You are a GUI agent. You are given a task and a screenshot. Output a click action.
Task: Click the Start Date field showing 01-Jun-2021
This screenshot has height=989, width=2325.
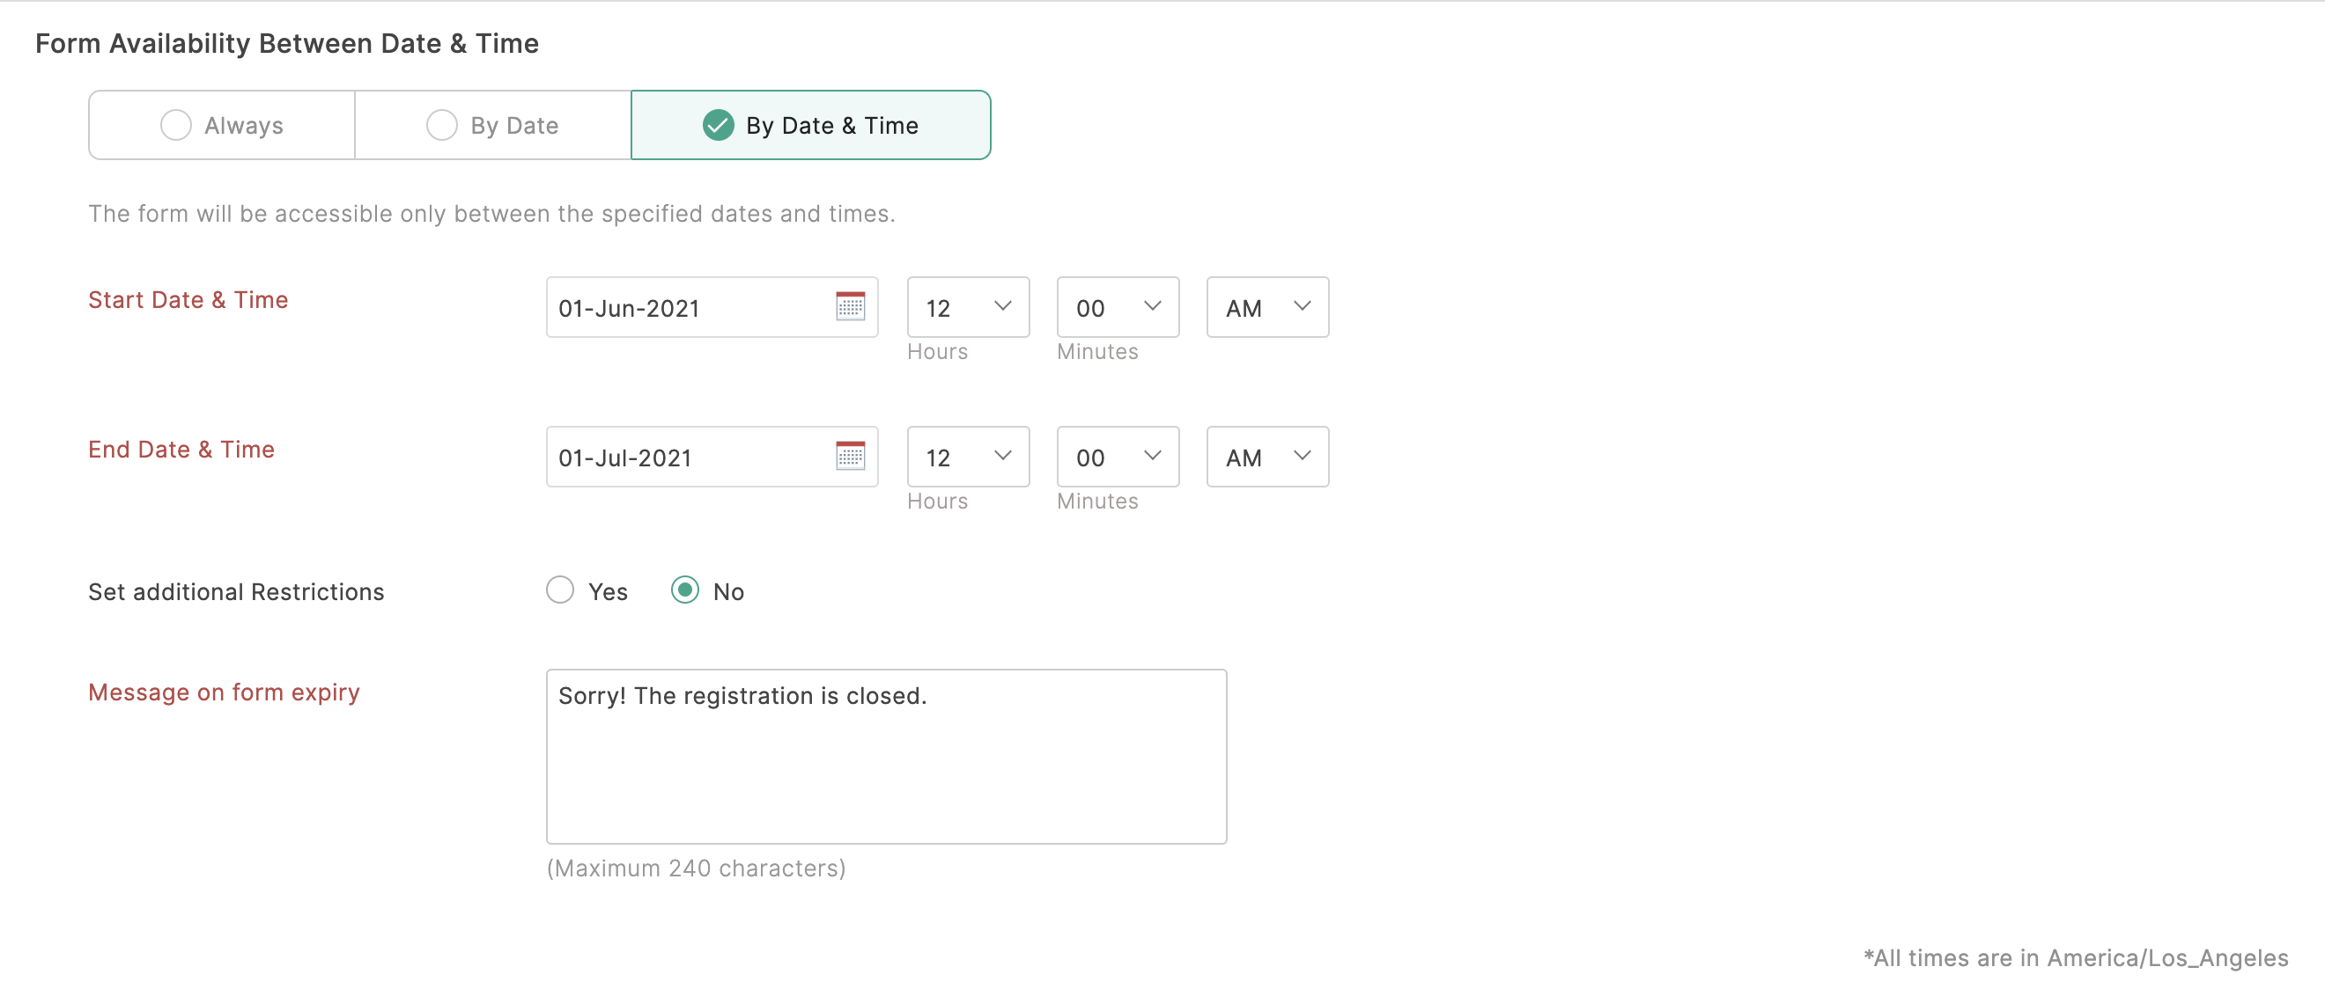(x=686, y=307)
